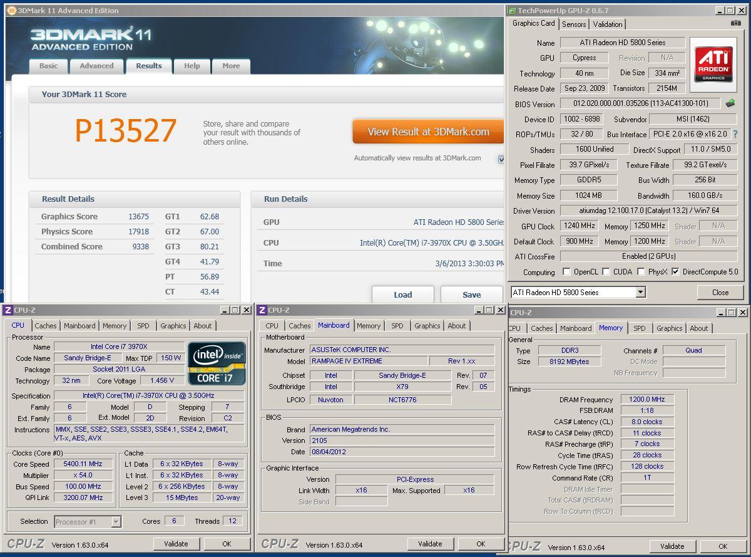
Task: Click the GPU-Z screenshot camera icon
Action: pyautogui.click(x=735, y=23)
